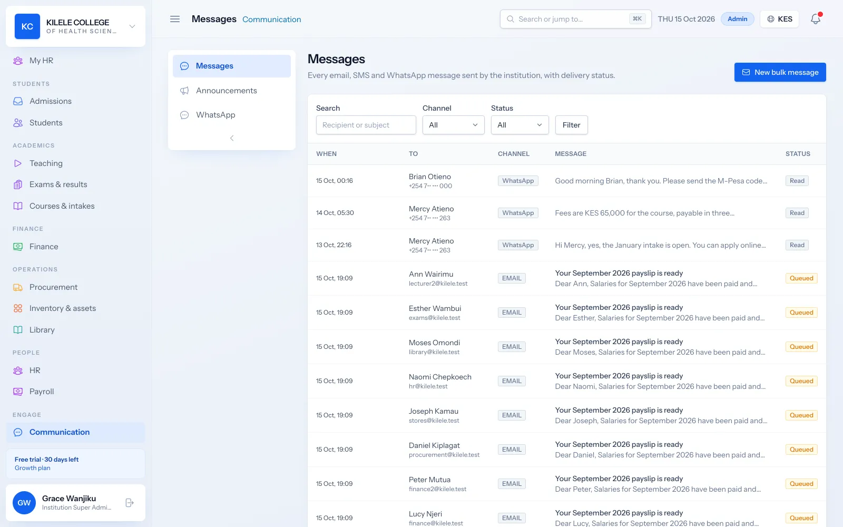The image size is (843, 527).
Task: Switch to WhatsApp submenu
Action: pyautogui.click(x=232, y=115)
